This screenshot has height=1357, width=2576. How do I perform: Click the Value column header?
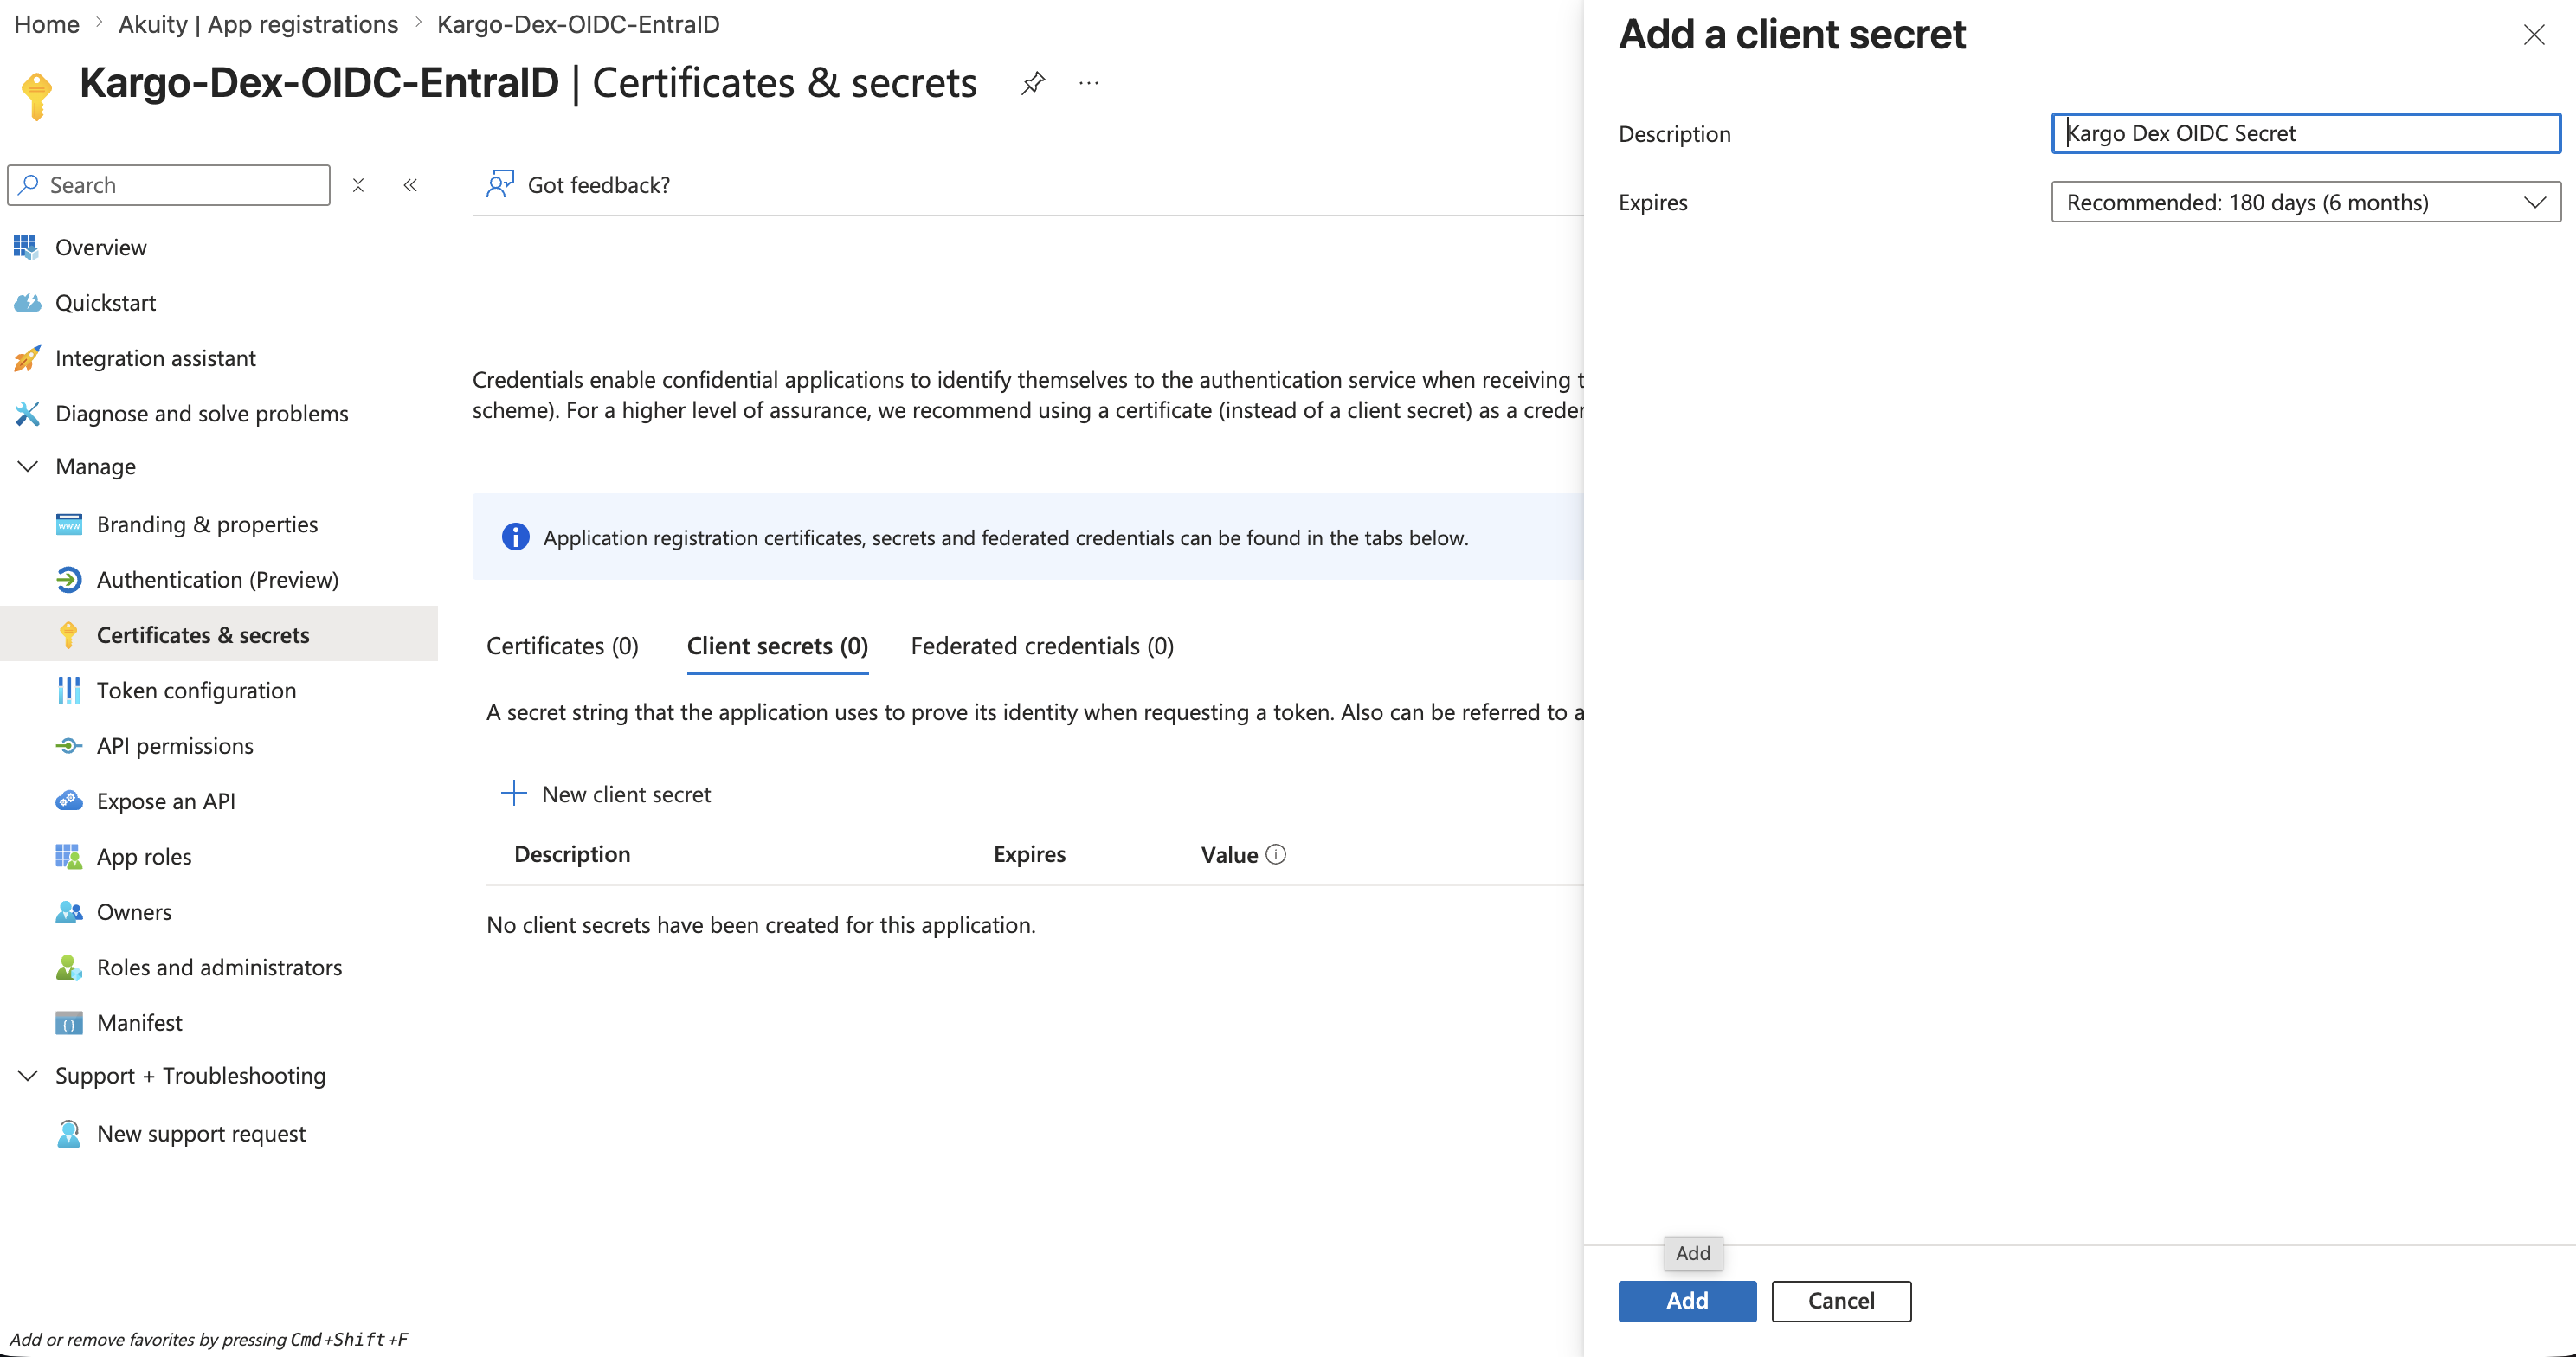pos(1229,854)
